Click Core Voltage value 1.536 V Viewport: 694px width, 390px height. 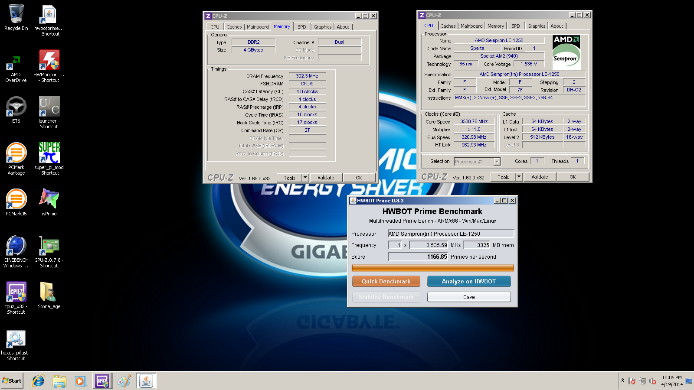pyautogui.click(x=529, y=64)
